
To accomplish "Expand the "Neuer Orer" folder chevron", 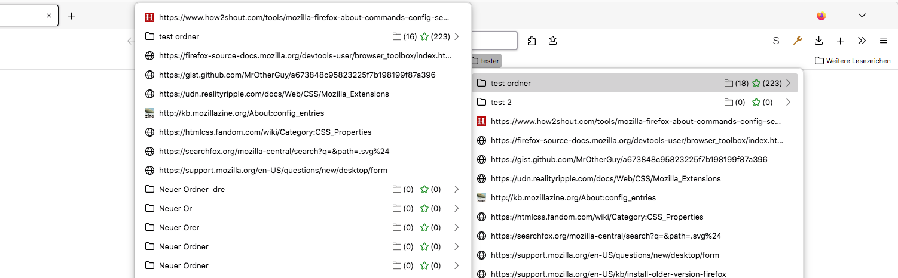I will pos(457,227).
